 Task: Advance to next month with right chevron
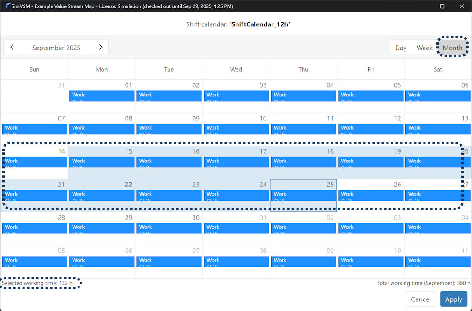click(101, 48)
